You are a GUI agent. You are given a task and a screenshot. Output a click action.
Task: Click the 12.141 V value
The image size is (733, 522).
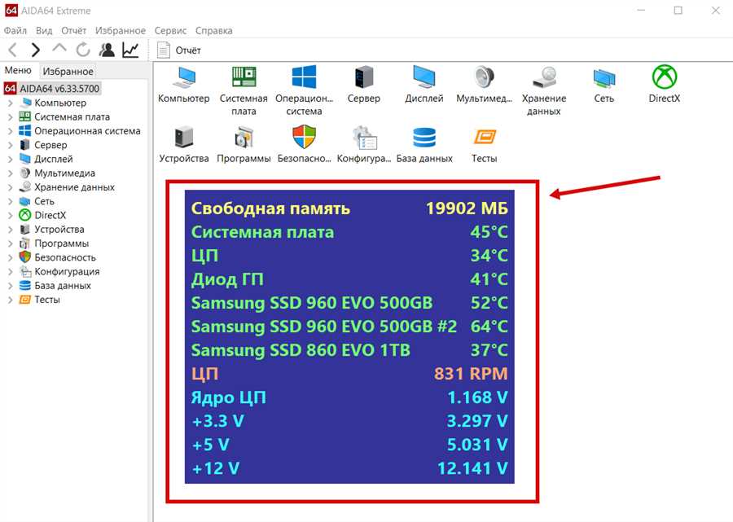point(472,468)
